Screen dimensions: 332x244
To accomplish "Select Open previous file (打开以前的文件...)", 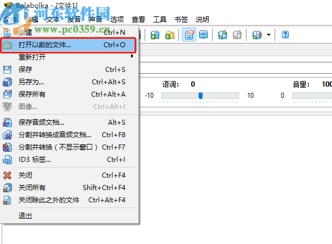I will tap(69, 45).
